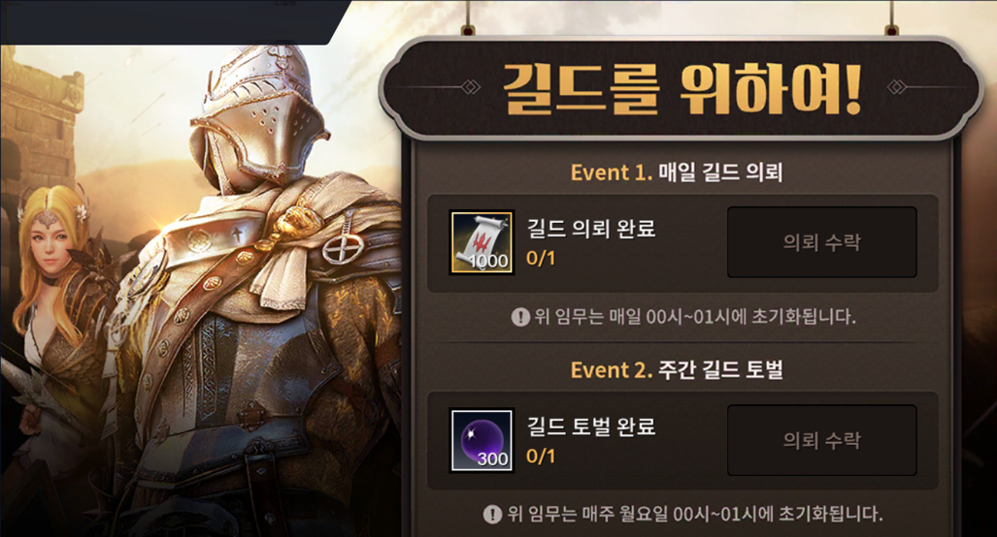The width and height of the screenshot is (997, 537).
Task: Click the 길드 토벌 완료 mission label
Action: [591, 426]
